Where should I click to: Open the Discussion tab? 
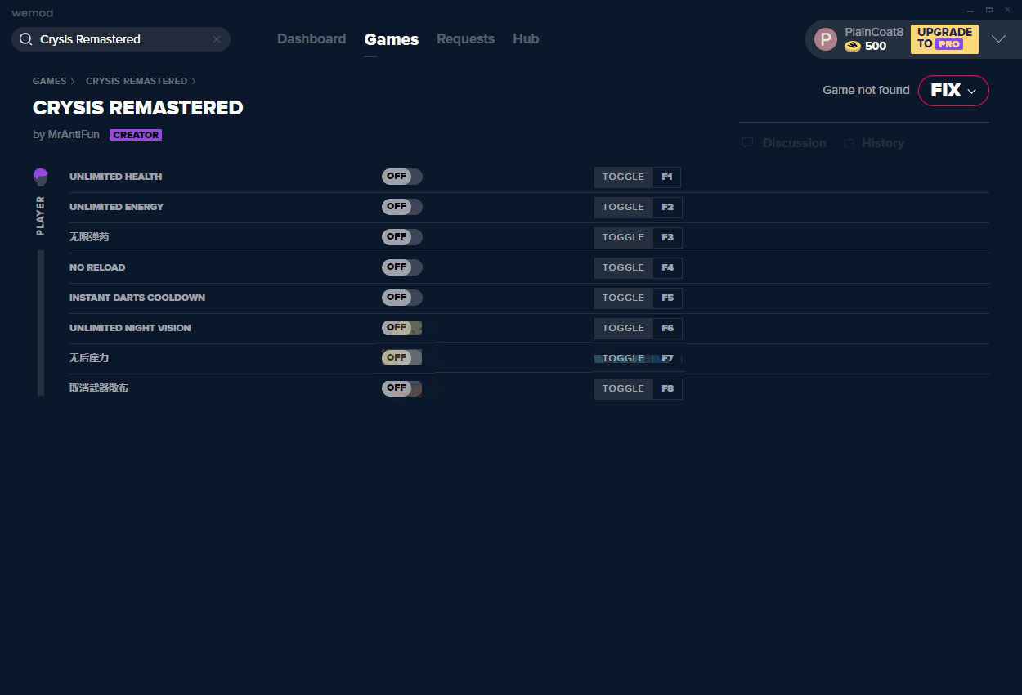[784, 143]
